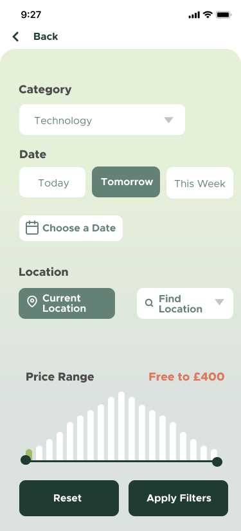
Task: Click the Choose a Date button
Action: tap(71, 228)
